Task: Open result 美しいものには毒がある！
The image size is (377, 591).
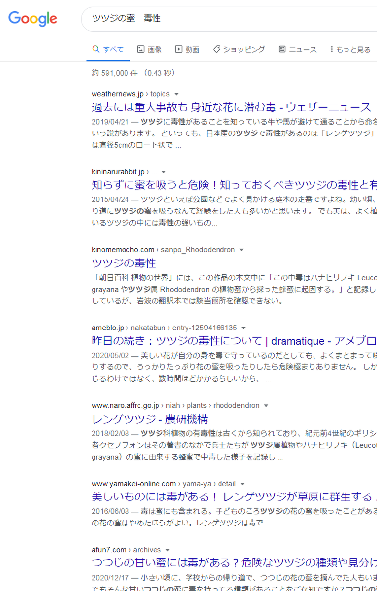Action: [234, 496]
